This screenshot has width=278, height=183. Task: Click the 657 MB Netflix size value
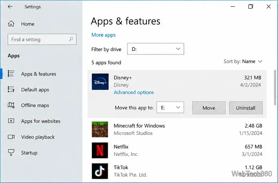[253, 147]
